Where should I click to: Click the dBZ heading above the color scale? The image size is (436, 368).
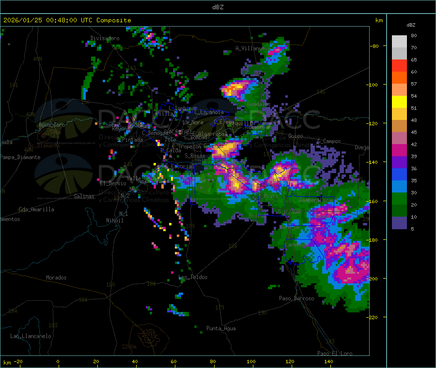tap(411, 25)
